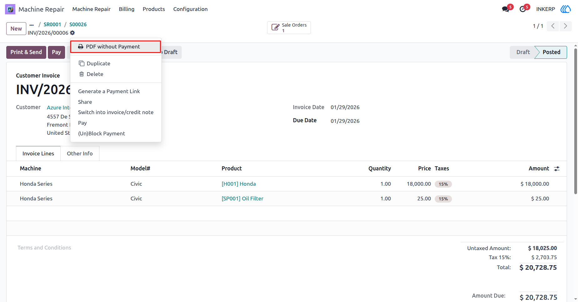Click the purple Pay button

tap(56, 52)
